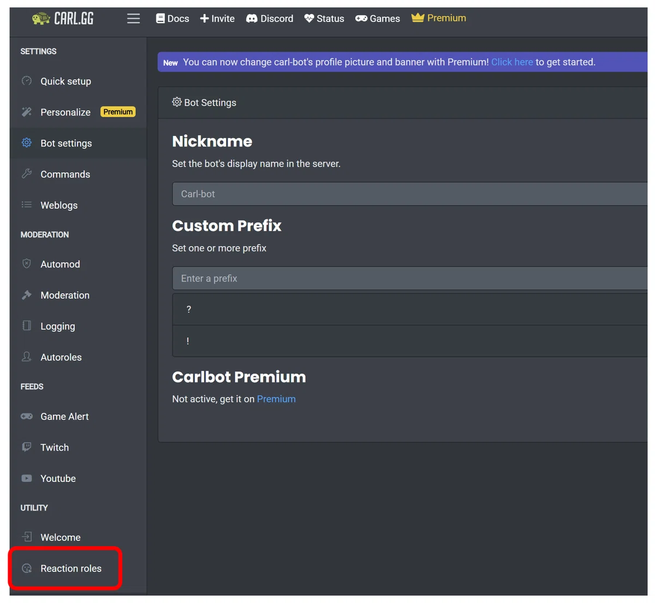
Task: Click the Game Alert controller icon
Action: click(27, 416)
